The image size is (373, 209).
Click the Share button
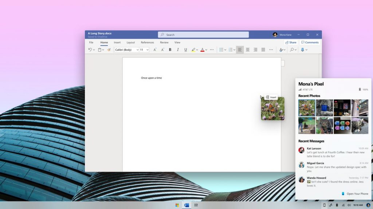point(291,42)
